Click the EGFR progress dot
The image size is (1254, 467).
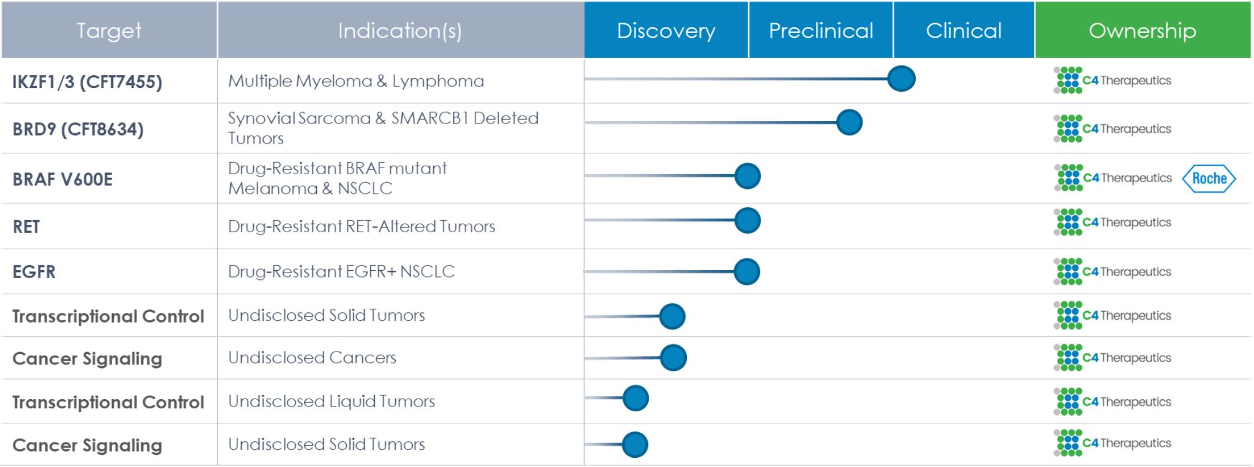pyautogui.click(x=747, y=272)
